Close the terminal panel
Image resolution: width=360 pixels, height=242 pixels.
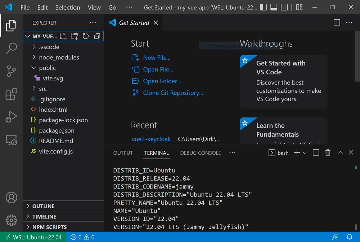pos(351,153)
